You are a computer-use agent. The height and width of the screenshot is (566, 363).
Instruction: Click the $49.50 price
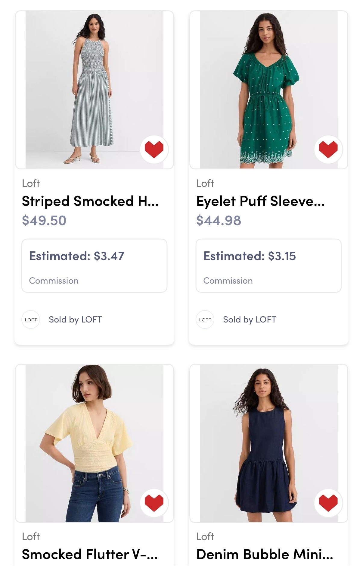(x=44, y=220)
